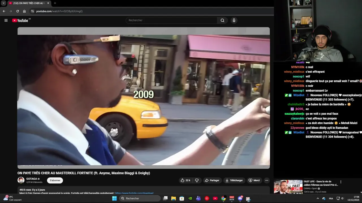Click chat username chahidladtr3
This screenshot has width=362, height=203.
pos(296,105)
